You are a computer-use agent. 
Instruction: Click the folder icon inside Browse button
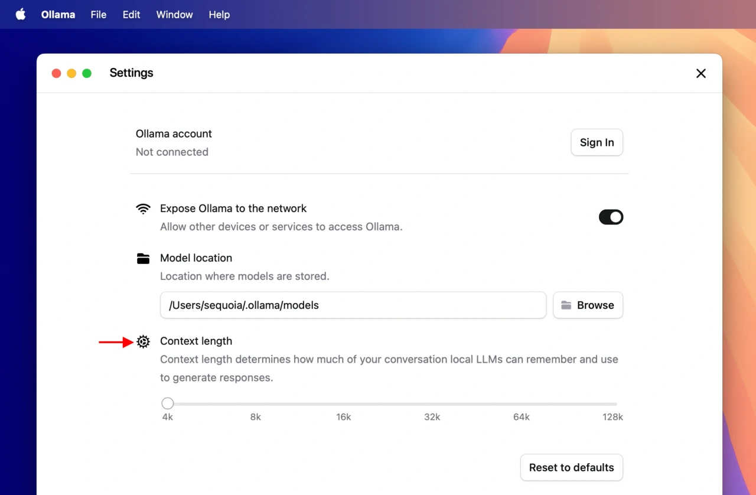point(566,305)
